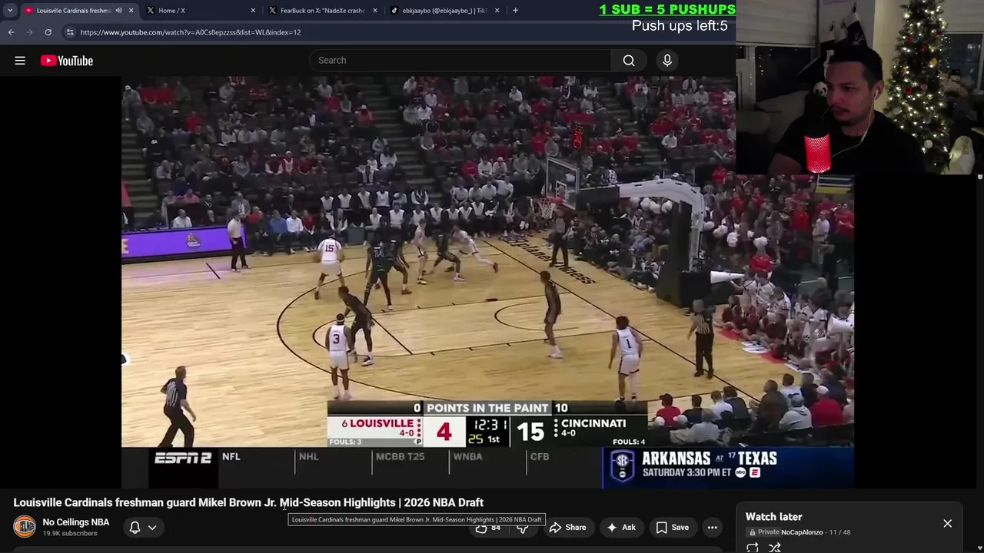Viewport: 984px width, 553px height.
Task: Open a new browser tab
Action: (515, 11)
